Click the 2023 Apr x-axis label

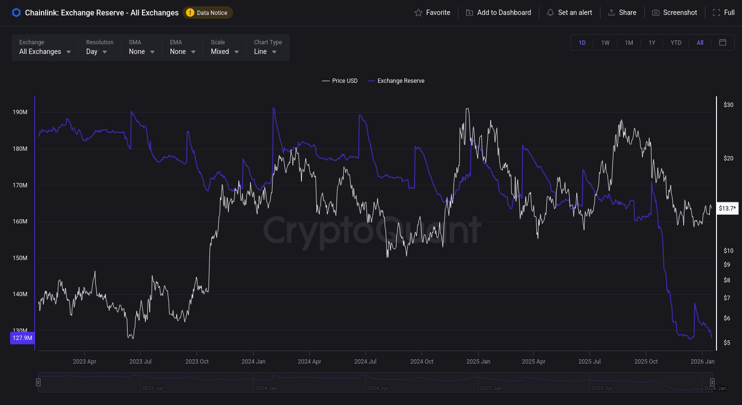point(85,362)
